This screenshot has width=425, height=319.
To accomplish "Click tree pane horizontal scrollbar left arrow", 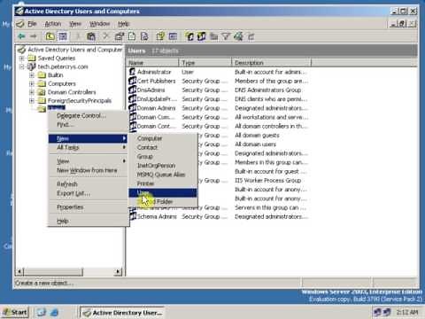I will click(19, 271).
